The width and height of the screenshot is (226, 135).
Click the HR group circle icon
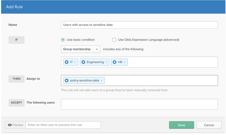115,62
